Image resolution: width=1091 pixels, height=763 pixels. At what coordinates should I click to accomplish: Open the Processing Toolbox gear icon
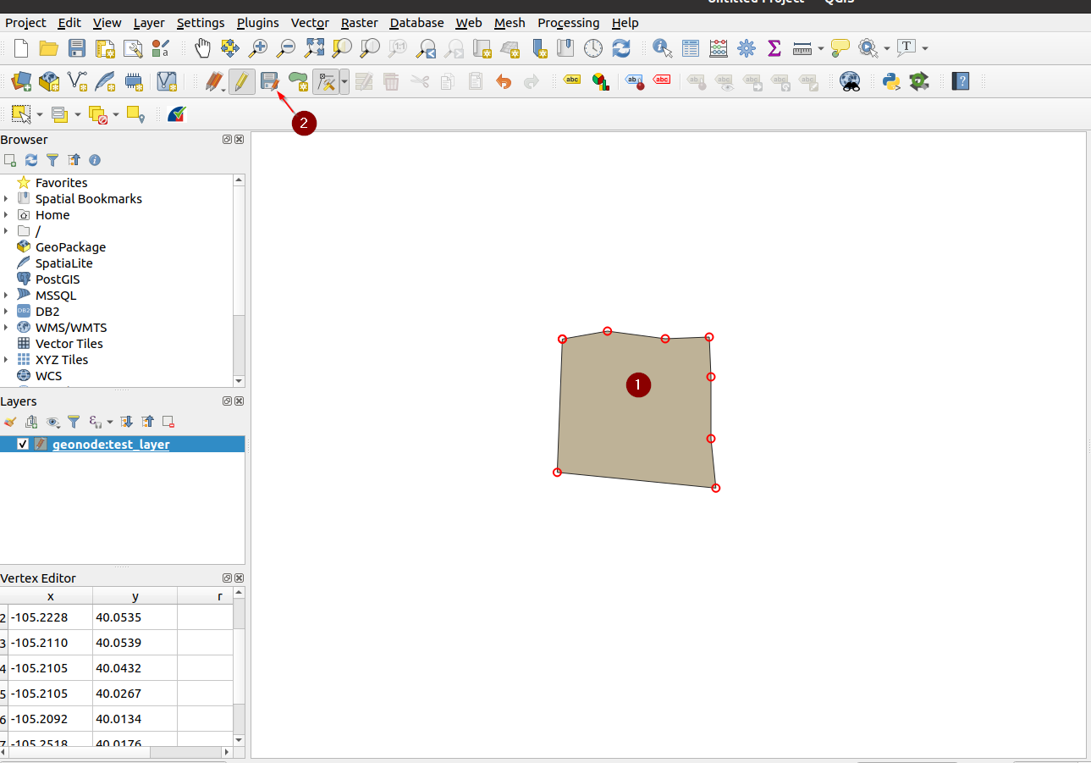[x=746, y=48]
